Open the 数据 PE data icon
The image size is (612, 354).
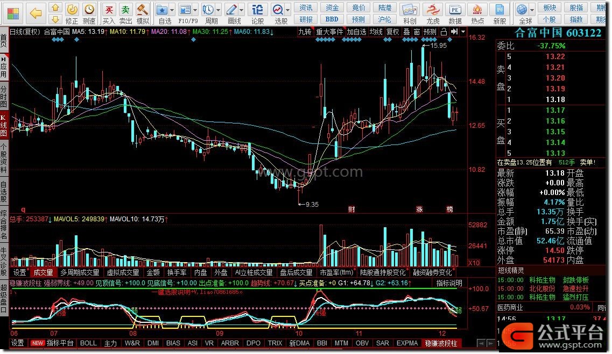(455, 10)
